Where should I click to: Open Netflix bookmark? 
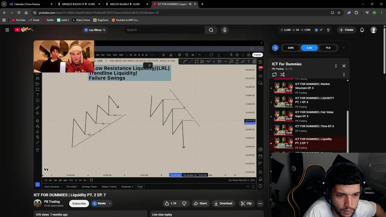point(48,20)
